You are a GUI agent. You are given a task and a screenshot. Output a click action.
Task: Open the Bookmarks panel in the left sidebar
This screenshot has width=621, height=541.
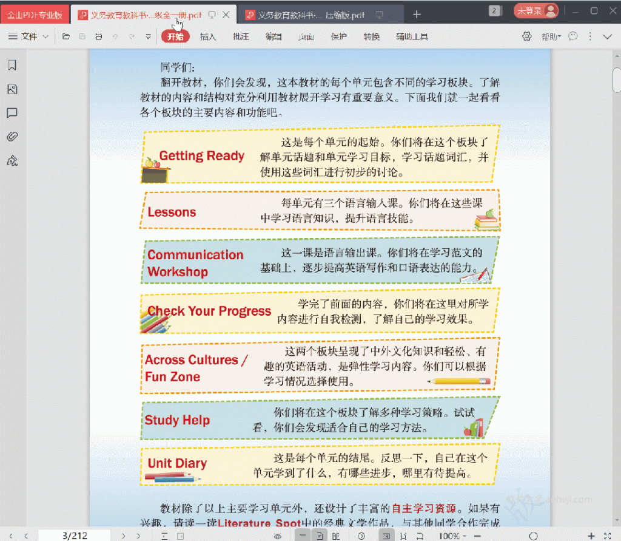[x=12, y=65]
